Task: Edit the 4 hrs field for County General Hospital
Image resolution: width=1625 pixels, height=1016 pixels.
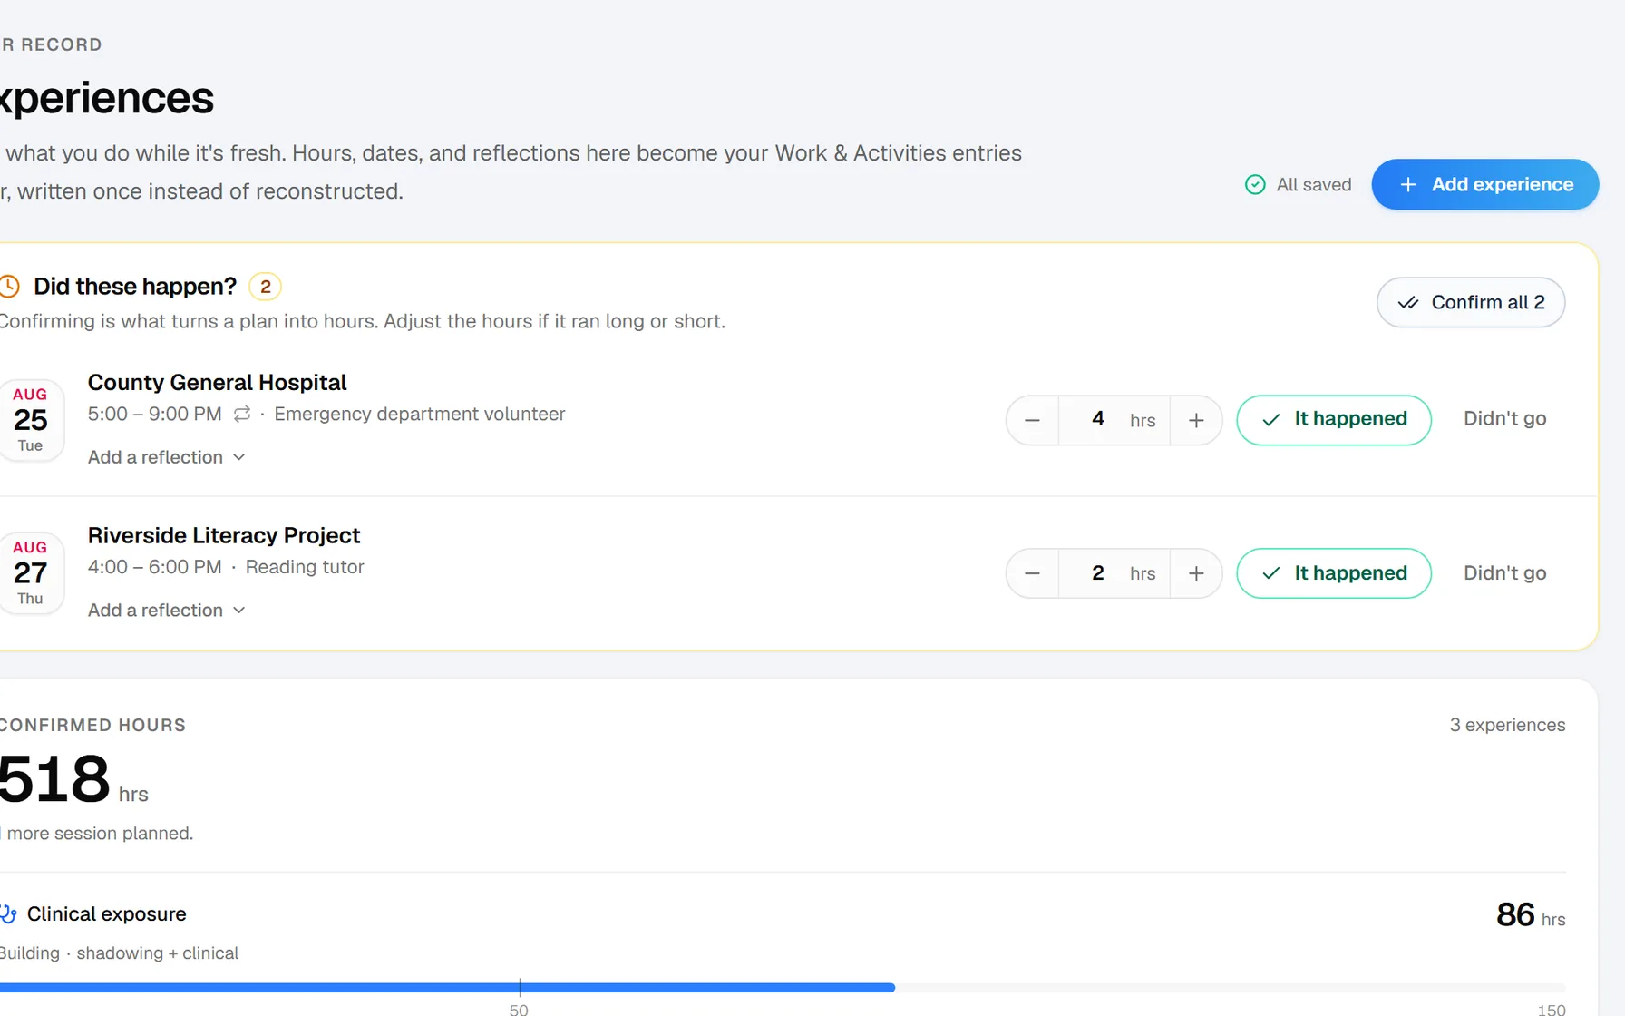Action: [1114, 420]
